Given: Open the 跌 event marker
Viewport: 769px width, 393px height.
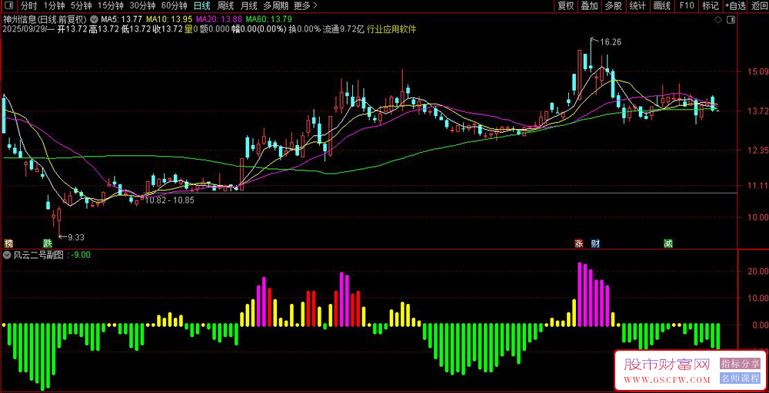Looking at the screenshot, I should [47, 243].
